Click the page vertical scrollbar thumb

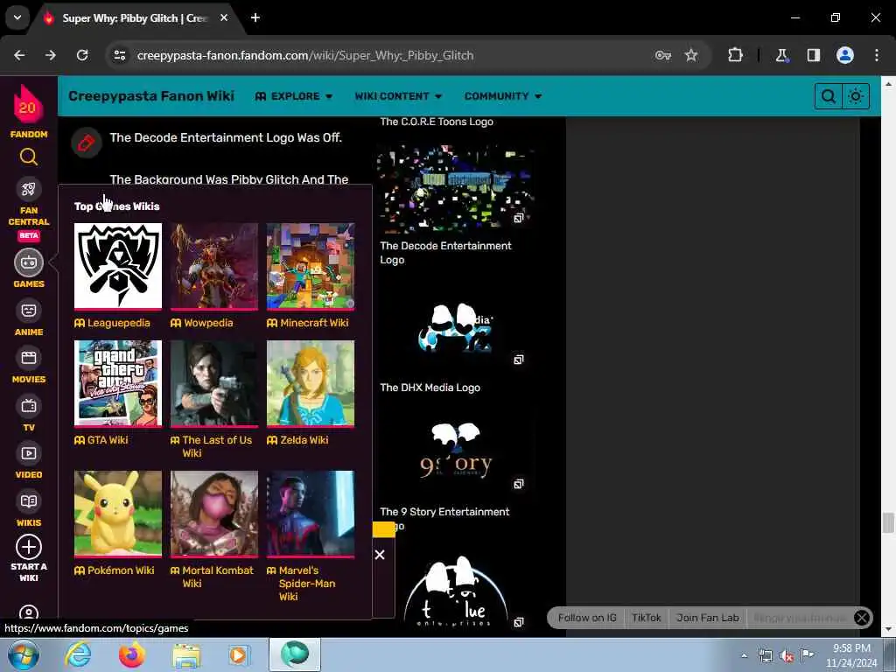point(888,523)
